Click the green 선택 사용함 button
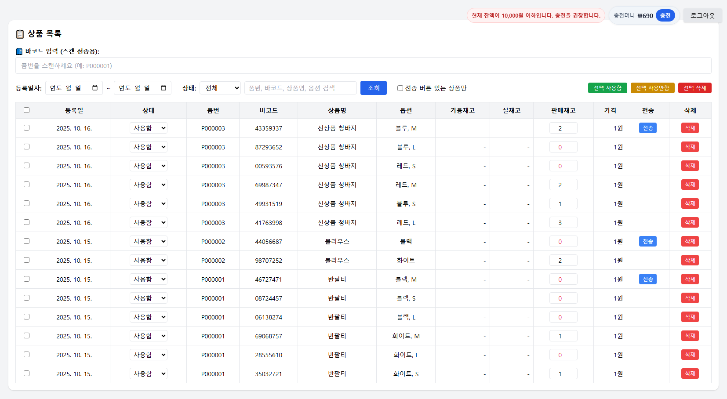727x399 pixels. click(x=607, y=87)
